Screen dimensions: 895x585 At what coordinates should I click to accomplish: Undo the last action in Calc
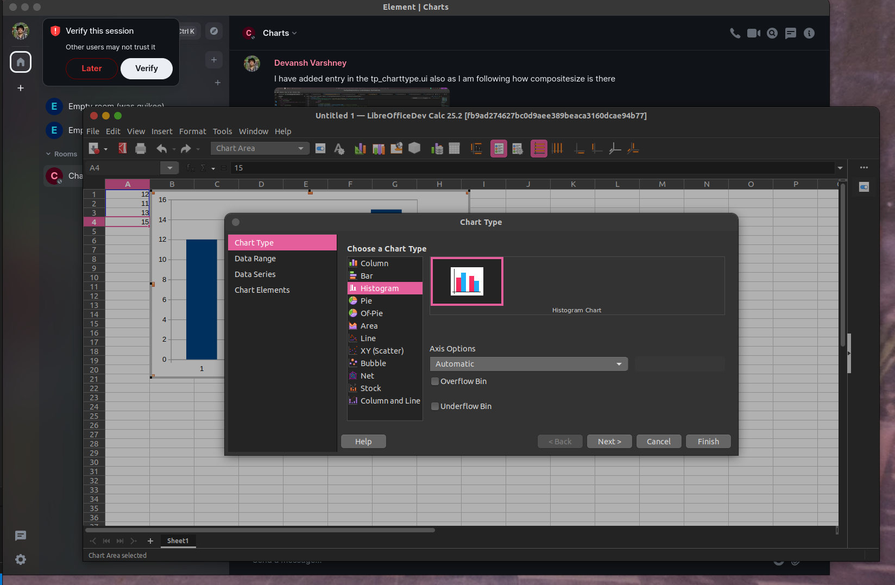(161, 148)
